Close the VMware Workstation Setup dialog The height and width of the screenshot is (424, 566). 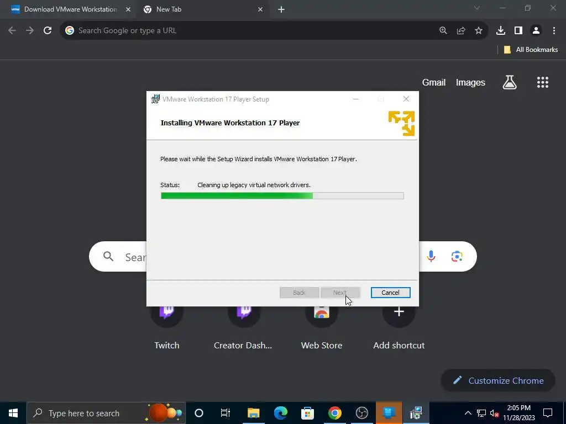pyautogui.click(x=406, y=99)
